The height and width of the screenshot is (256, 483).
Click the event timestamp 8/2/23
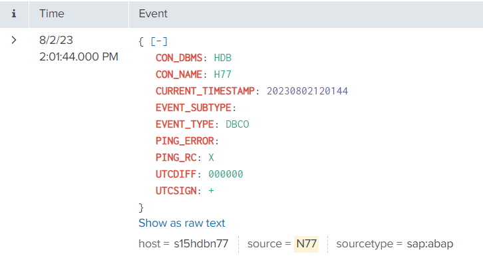point(56,40)
